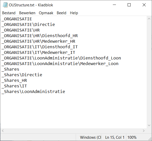Click the _ORGANISATIE\Directie text line
The image size is (152, 141).
(28, 25)
